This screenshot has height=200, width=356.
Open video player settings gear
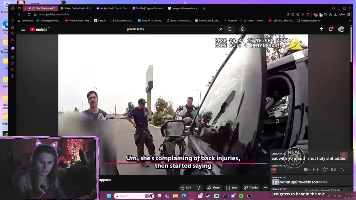(x=324, y=170)
